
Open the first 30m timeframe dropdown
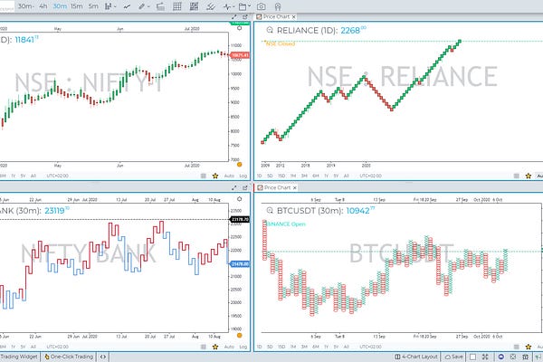pyautogui.click(x=25, y=6)
